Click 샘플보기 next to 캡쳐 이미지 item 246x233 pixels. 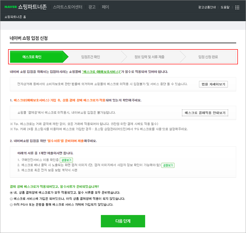tap(168, 165)
